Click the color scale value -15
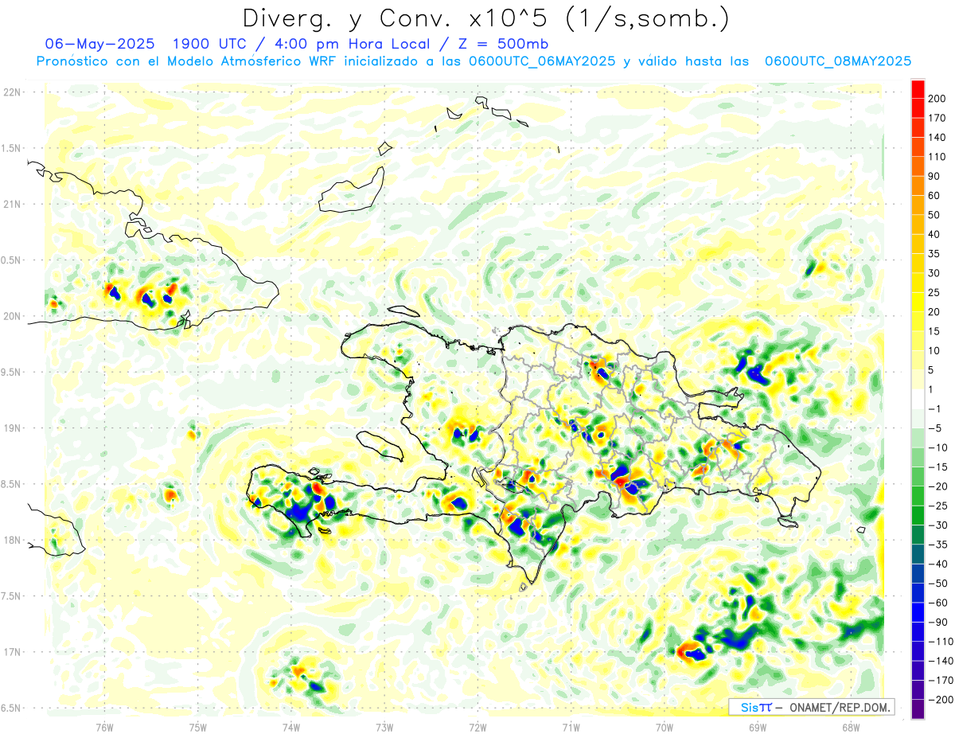Image resolution: width=955 pixels, height=738 pixels. coord(938,467)
